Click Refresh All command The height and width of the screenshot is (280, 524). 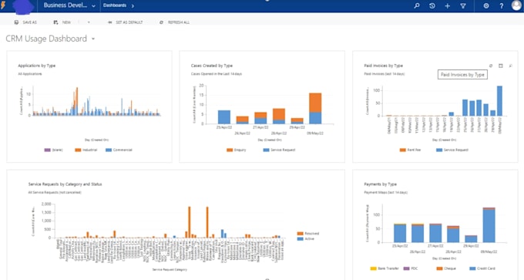174,22
